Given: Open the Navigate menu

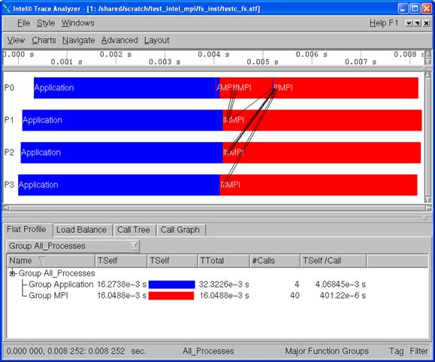Looking at the screenshot, I should click(x=79, y=41).
